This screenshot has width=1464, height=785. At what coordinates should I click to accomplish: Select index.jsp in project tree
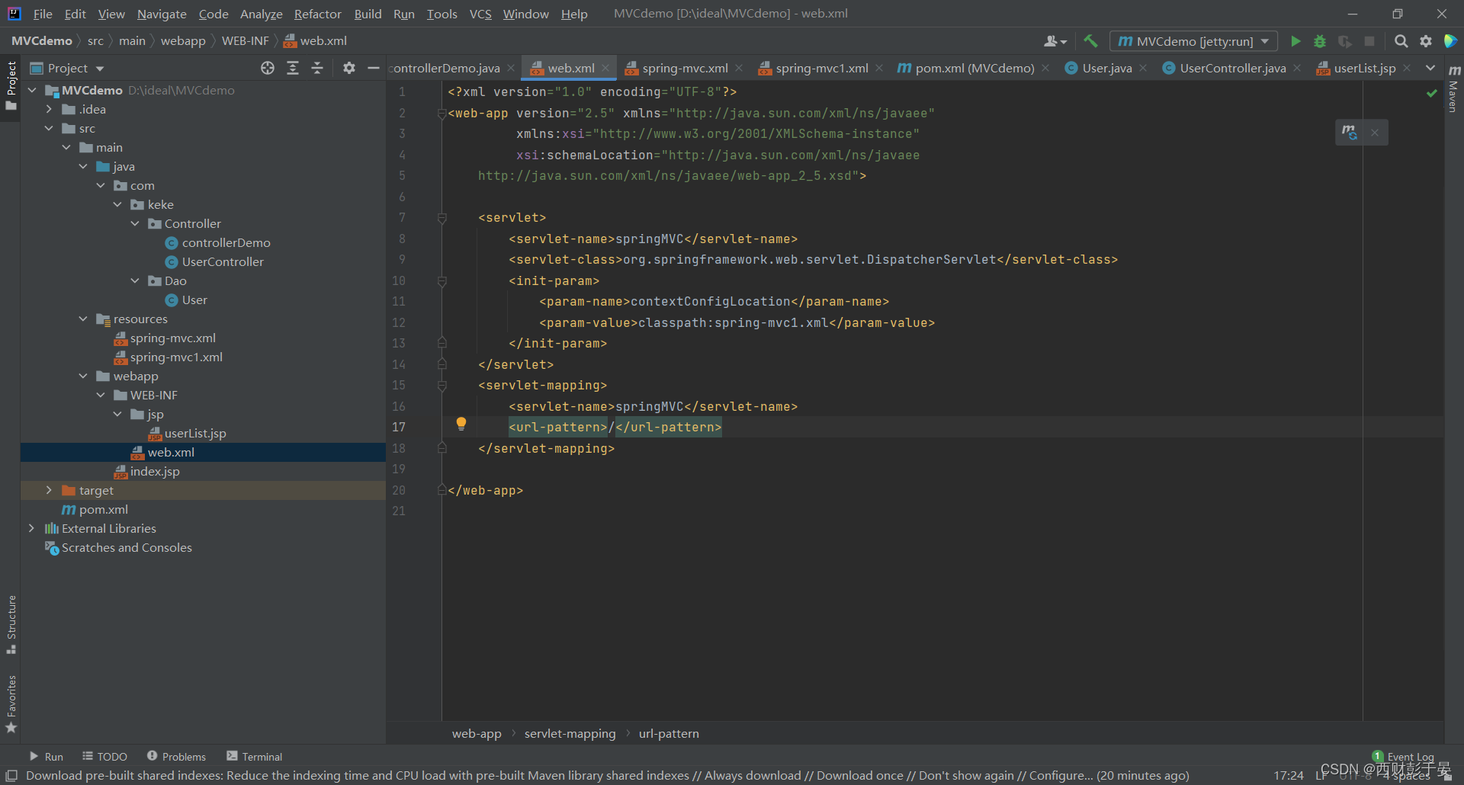(x=155, y=471)
